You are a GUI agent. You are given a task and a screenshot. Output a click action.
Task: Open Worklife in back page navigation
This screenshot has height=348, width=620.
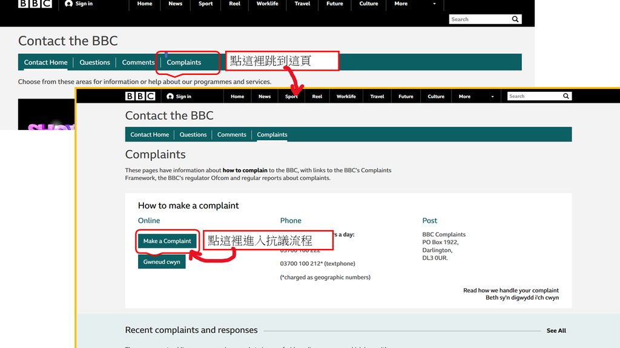pos(267,4)
